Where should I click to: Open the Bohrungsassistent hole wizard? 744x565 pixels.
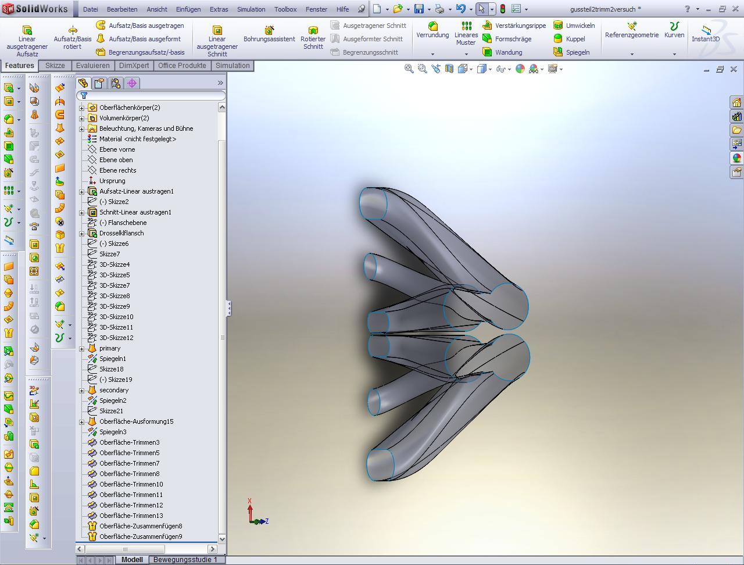(269, 30)
